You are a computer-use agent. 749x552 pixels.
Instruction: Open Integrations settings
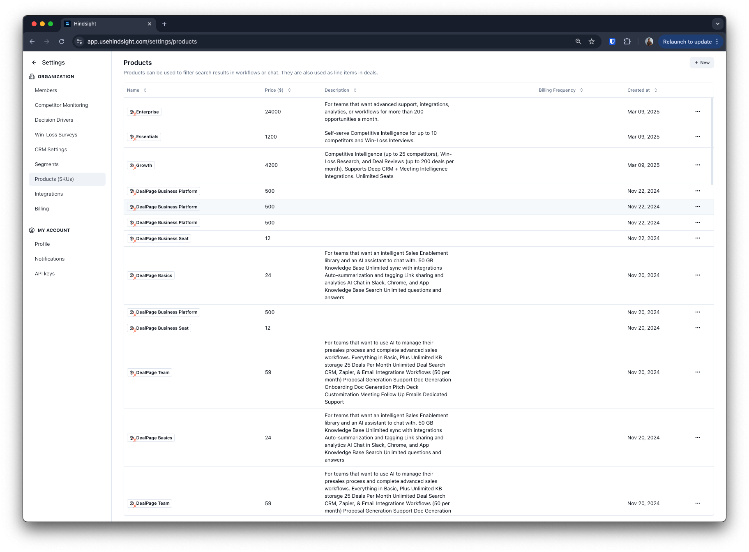(x=67, y=194)
